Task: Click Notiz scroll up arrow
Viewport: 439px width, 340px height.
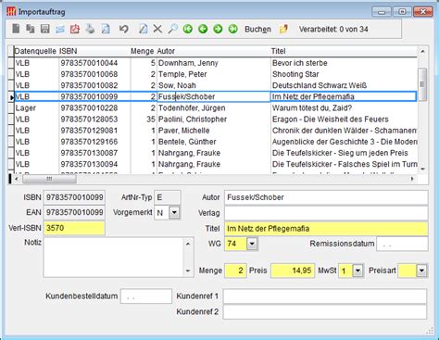Action: click(188, 244)
